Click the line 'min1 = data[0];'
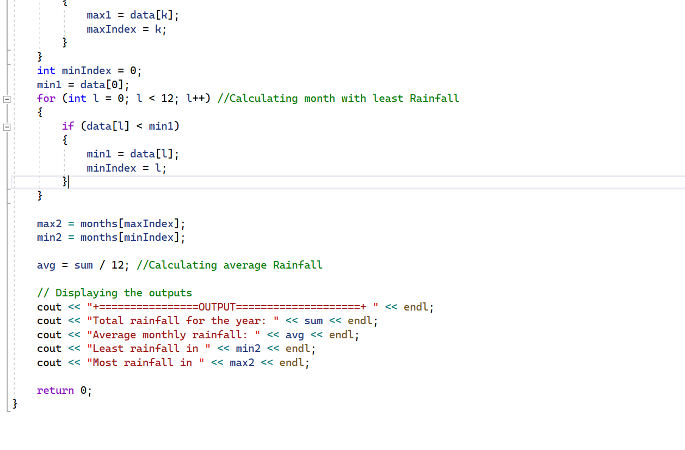The height and width of the screenshot is (450, 685). tap(83, 85)
